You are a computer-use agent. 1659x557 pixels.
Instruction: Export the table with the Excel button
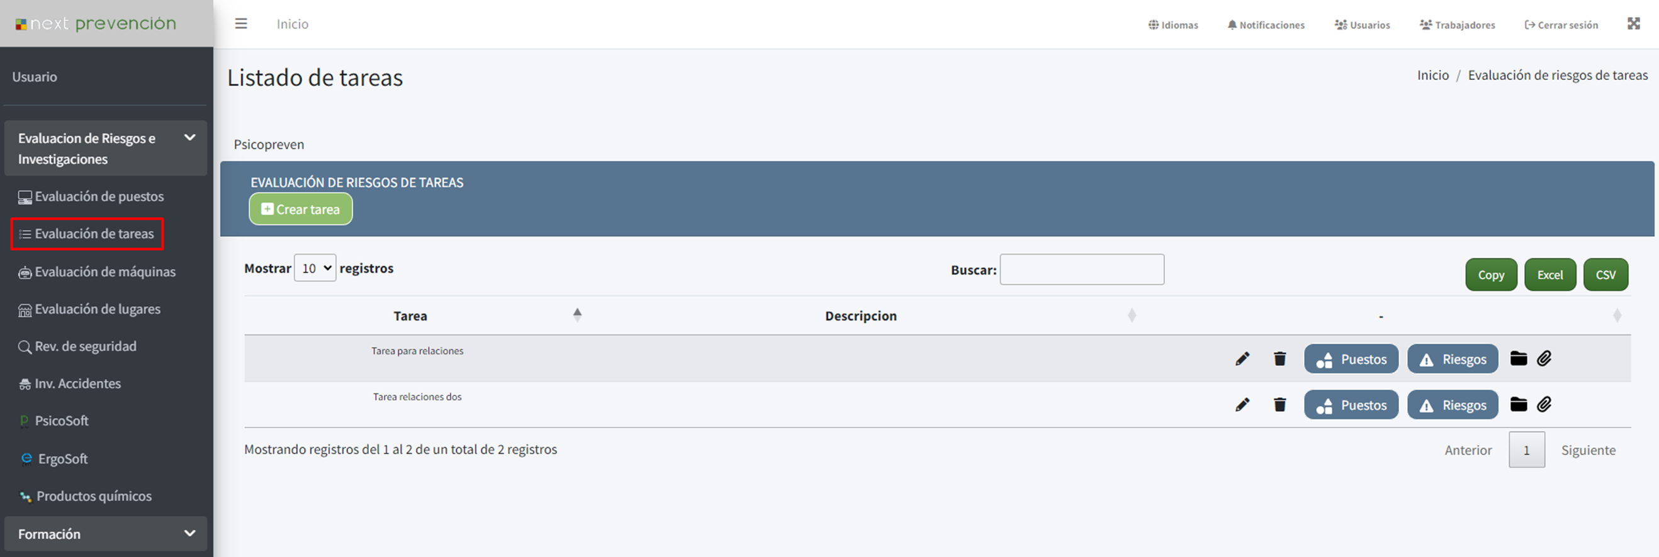click(x=1550, y=275)
